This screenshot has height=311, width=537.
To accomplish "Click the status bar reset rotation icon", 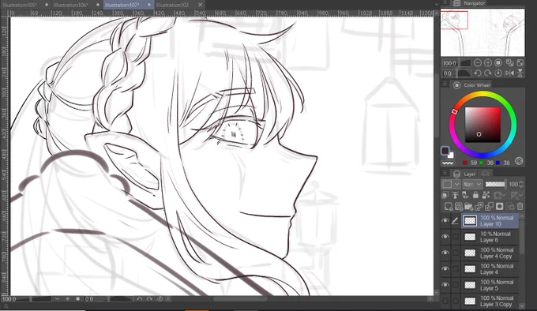I will [160, 299].
